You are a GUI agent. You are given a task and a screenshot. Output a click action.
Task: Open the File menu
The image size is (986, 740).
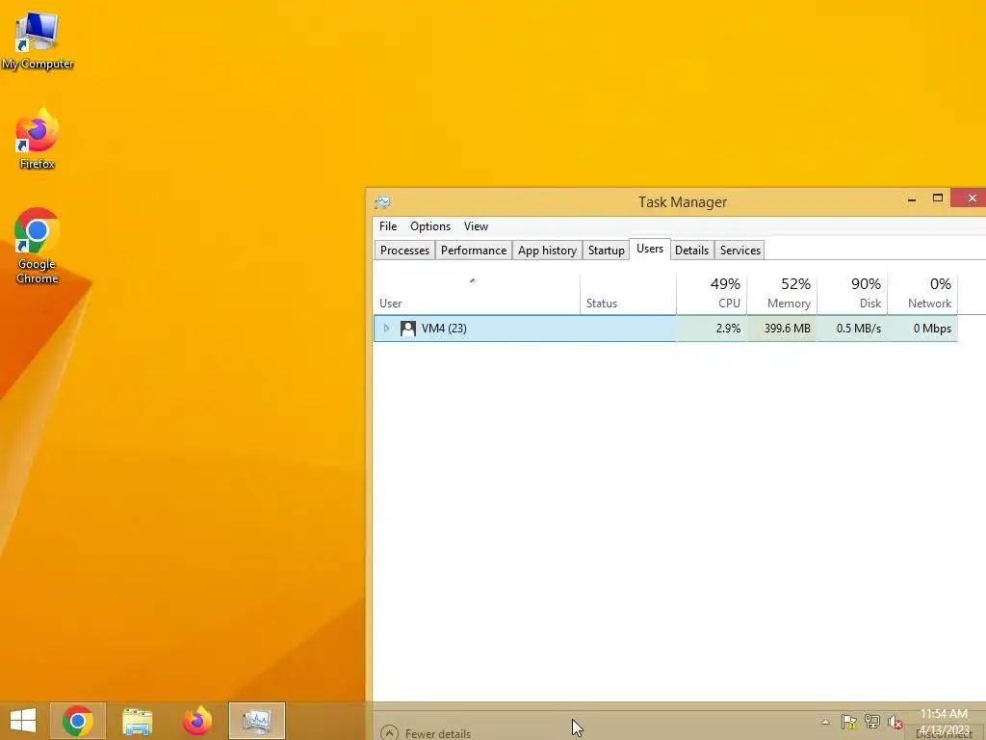(388, 225)
